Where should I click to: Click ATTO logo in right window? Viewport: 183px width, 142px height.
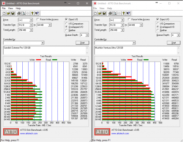(102, 132)
